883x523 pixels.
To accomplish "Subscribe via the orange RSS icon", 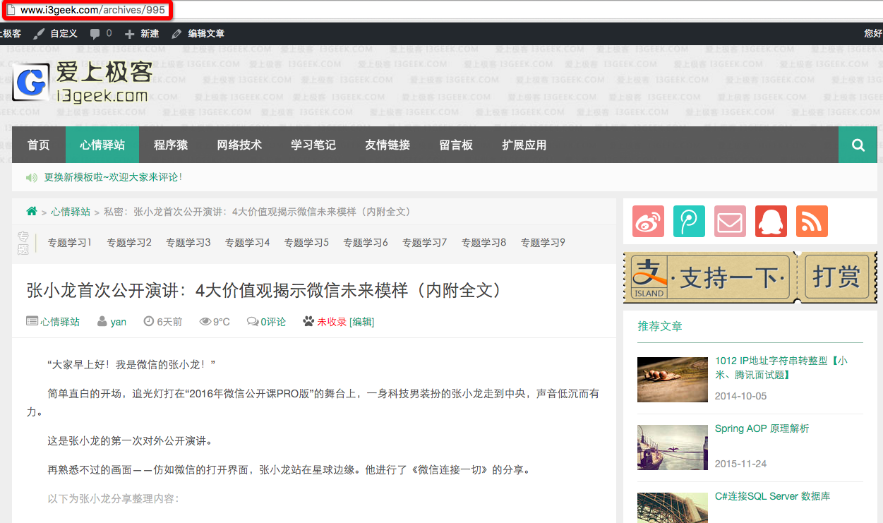I will click(x=812, y=222).
